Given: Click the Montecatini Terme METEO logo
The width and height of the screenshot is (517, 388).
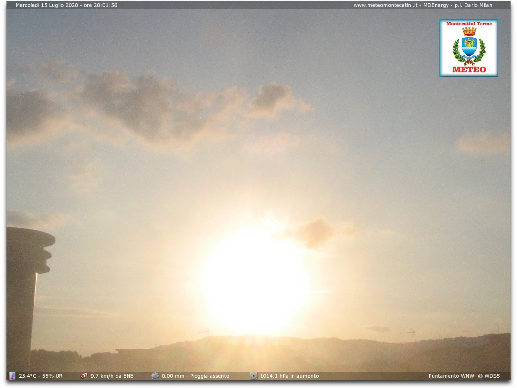Looking at the screenshot, I should coord(469,48).
